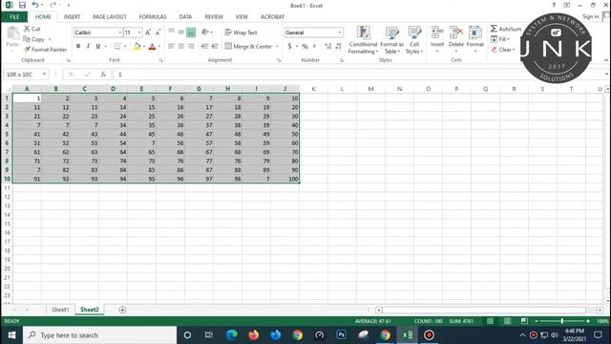The image size is (611, 344).
Task: Switch to DATA tab
Action: coord(185,17)
